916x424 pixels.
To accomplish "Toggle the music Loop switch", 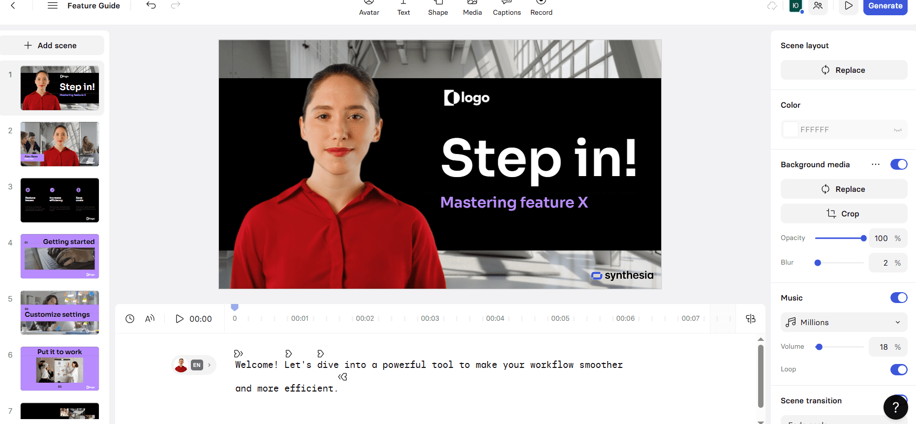I will [898, 369].
